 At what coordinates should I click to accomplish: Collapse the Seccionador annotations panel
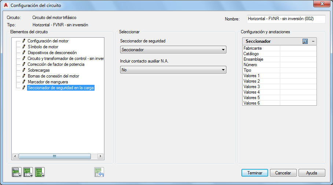coord(313,41)
